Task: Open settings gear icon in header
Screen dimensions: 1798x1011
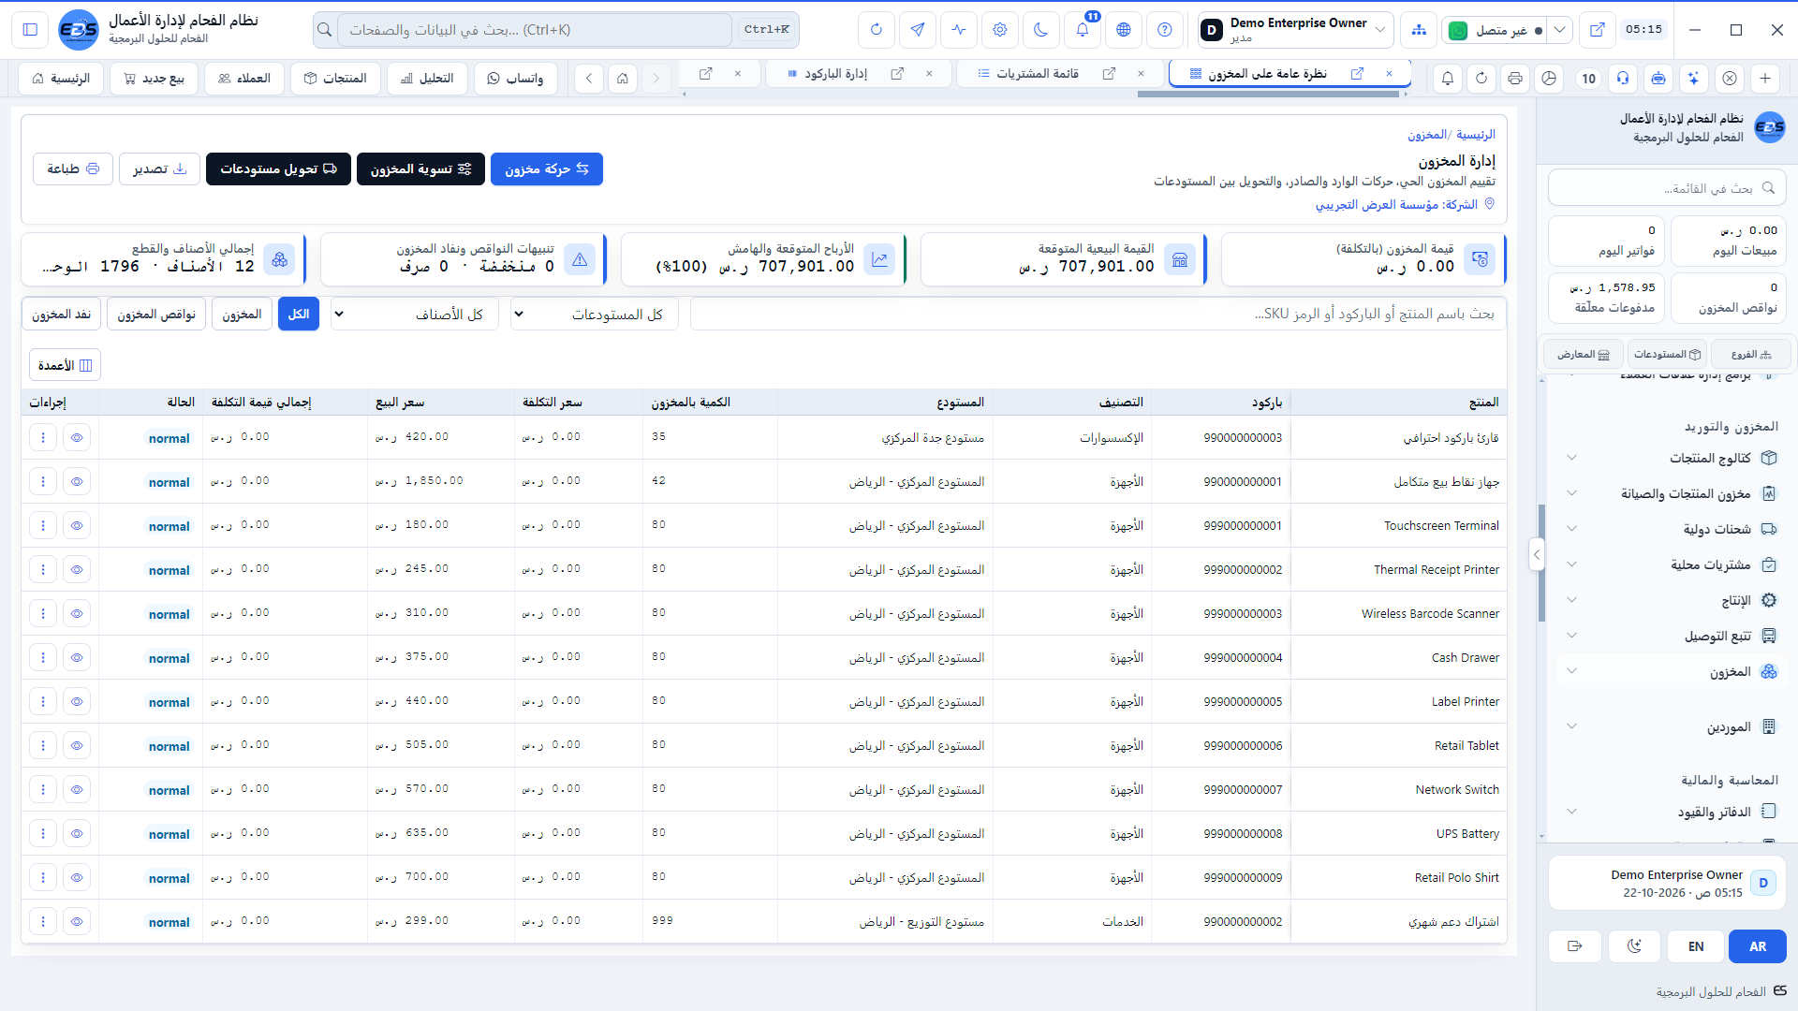Action: (999, 30)
